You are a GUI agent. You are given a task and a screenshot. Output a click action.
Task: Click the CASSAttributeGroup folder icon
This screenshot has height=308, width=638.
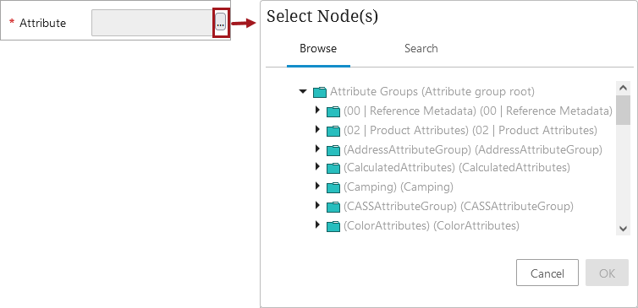(x=333, y=207)
